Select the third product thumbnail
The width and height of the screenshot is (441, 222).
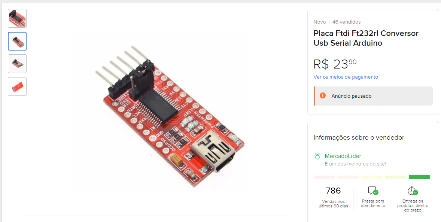coord(17,64)
